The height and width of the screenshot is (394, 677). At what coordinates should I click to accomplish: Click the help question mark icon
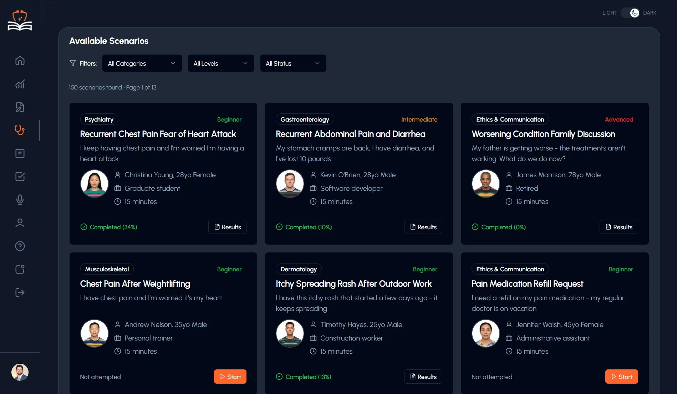(x=20, y=246)
